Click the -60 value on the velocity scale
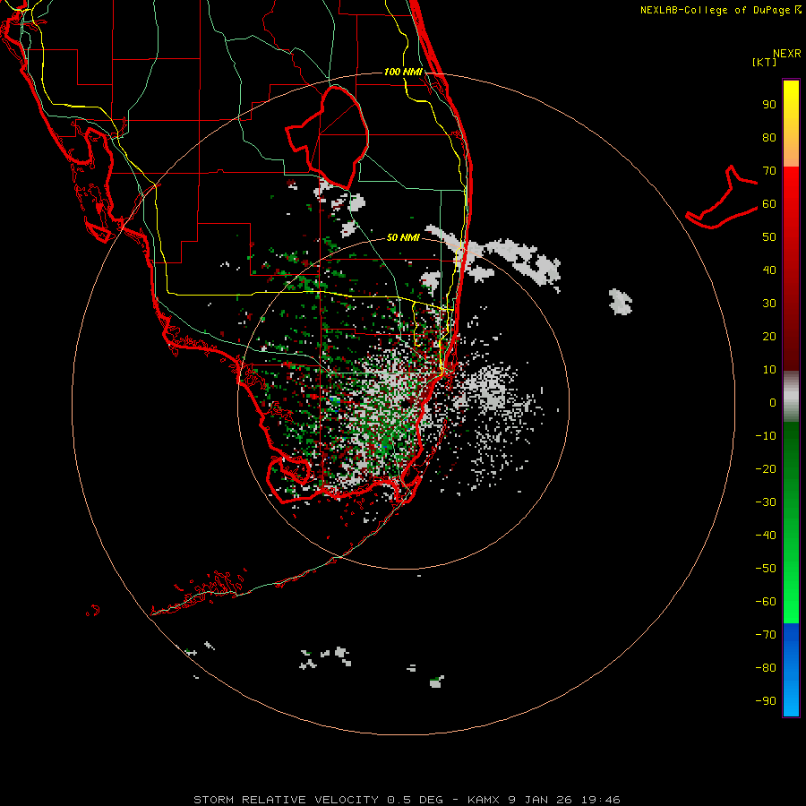This screenshot has height=806, width=806. coord(766,602)
